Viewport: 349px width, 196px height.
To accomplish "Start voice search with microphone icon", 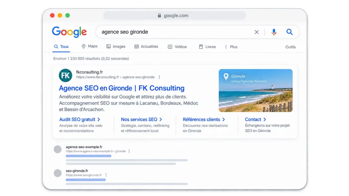I will point(274,32).
